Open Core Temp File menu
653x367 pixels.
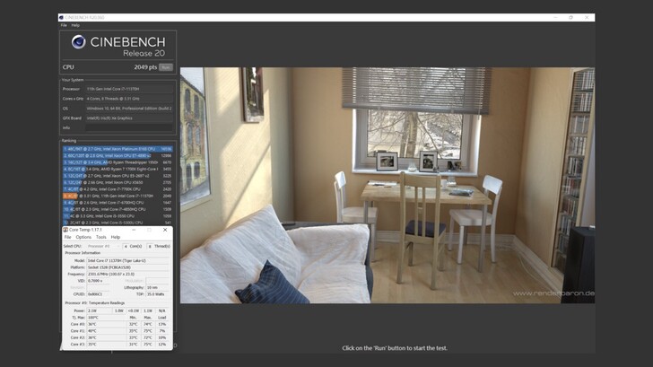(67, 237)
